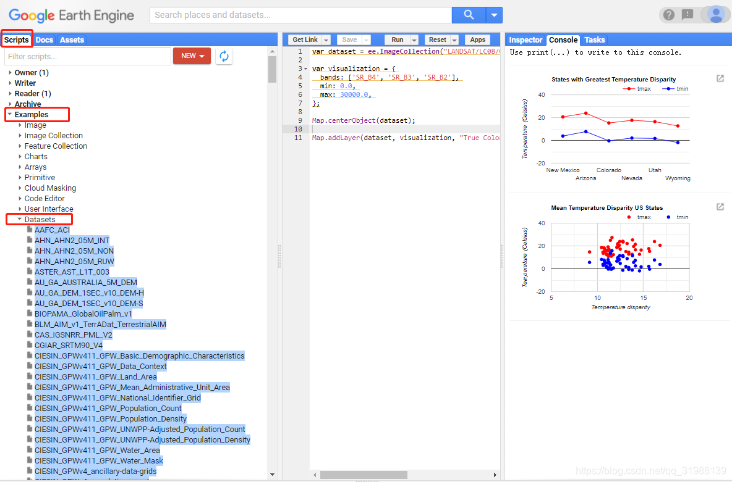This screenshot has width=732, height=482.
Task: Expand the Reader (1) folder
Action: tap(11, 93)
